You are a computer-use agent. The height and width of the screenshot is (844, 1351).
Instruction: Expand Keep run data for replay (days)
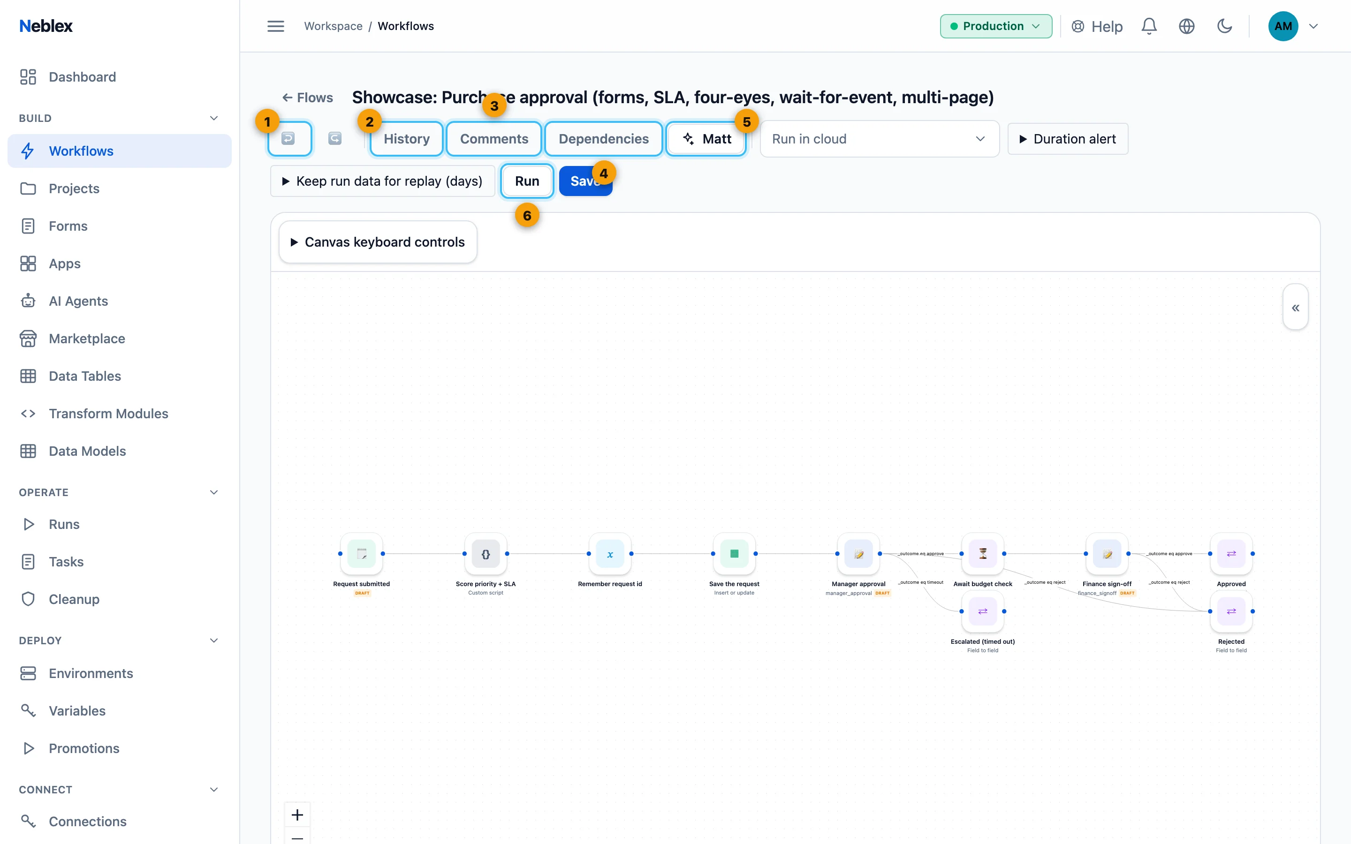pos(382,181)
